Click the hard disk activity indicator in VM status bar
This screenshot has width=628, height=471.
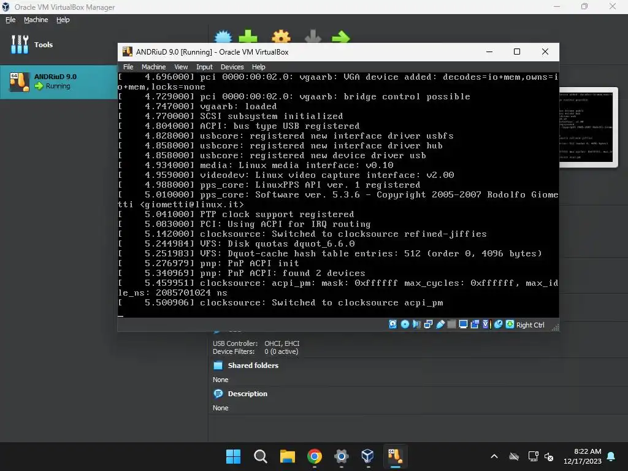(393, 324)
